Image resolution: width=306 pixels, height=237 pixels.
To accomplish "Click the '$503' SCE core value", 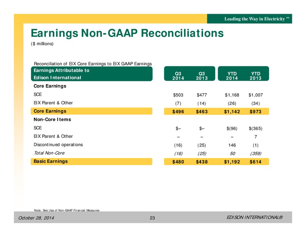I will 178,95.
